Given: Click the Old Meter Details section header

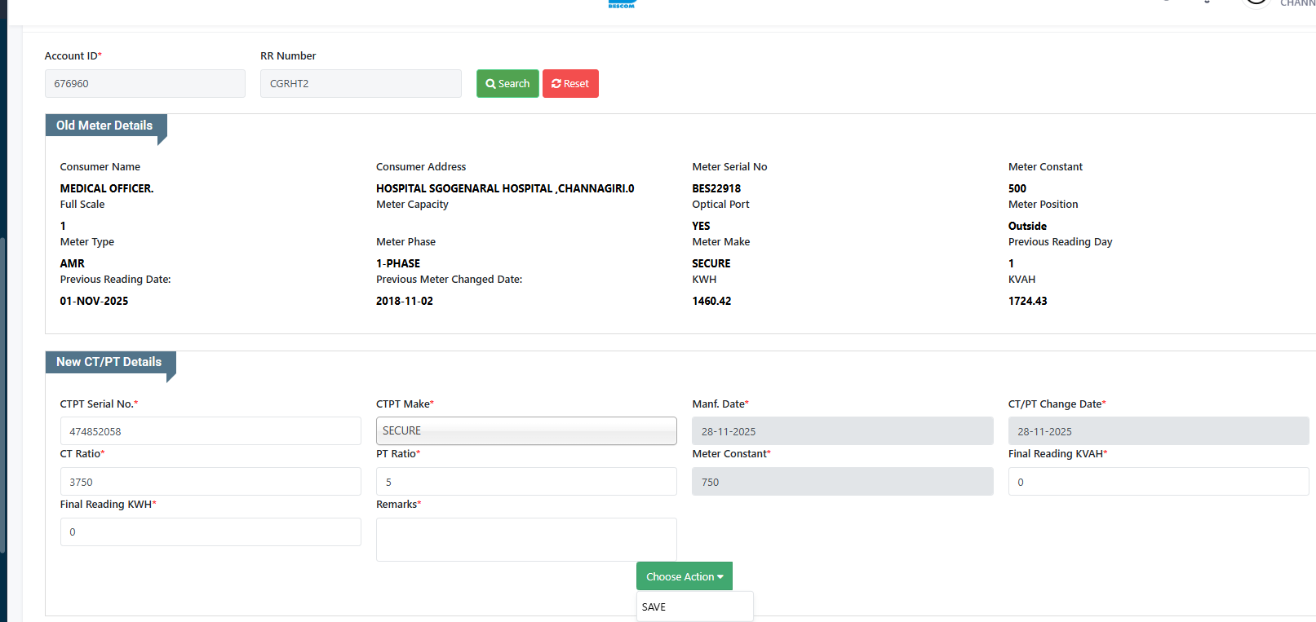Looking at the screenshot, I should tap(105, 126).
